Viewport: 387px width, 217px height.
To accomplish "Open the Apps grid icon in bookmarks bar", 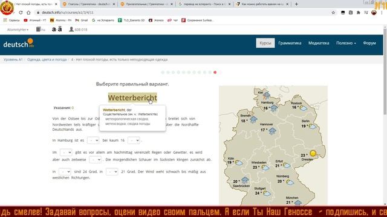I will tap(5, 20).
